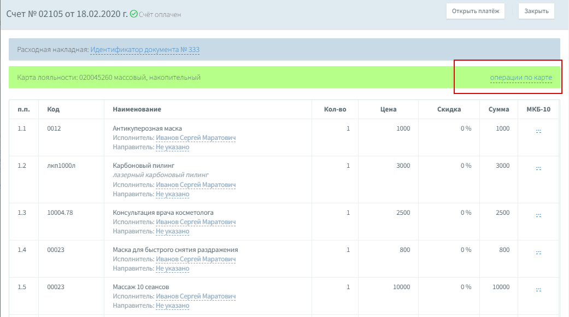This screenshot has width=569, height=317.
Task: Click the green paid status checkmark icon
Action: tap(133, 14)
